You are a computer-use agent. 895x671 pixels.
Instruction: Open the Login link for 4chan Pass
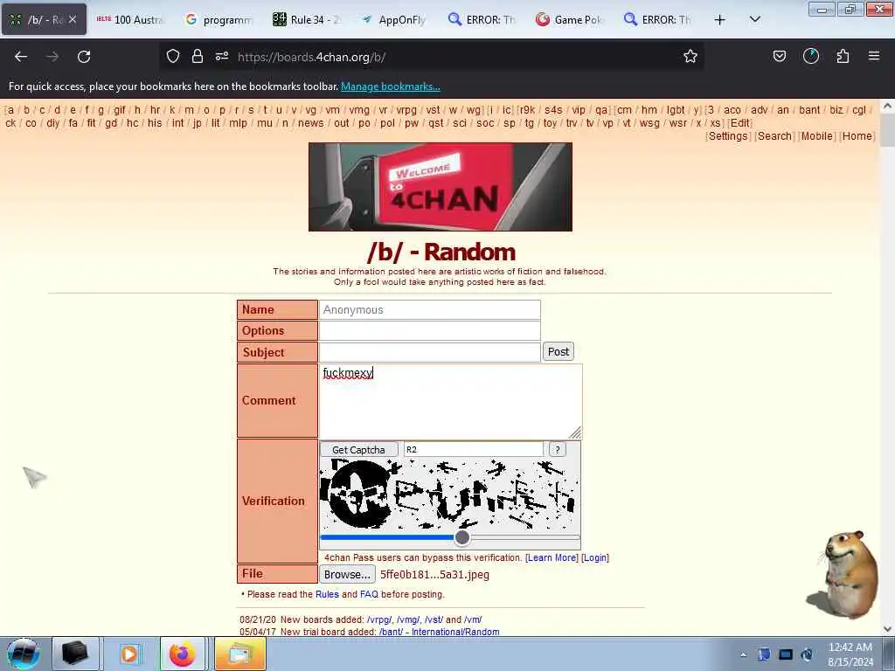tap(594, 558)
